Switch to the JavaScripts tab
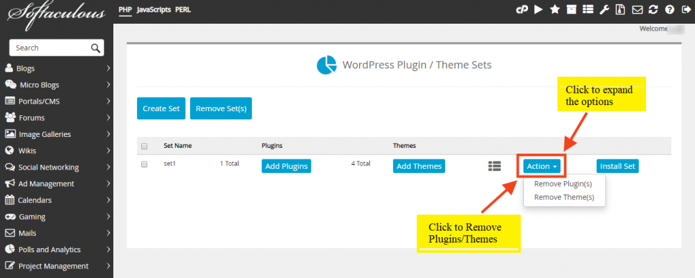 coord(154,9)
